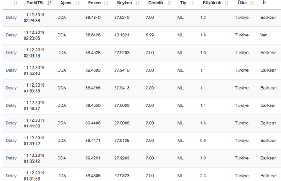
Task: Click sort arrows in first column header
Action: (x=16, y=3)
